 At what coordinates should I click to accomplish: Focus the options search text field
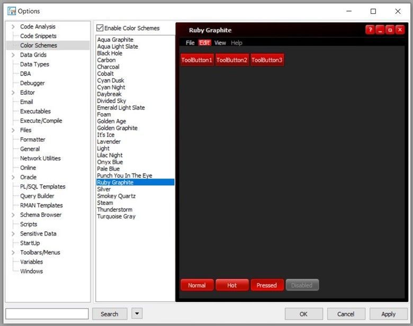click(x=47, y=314)
